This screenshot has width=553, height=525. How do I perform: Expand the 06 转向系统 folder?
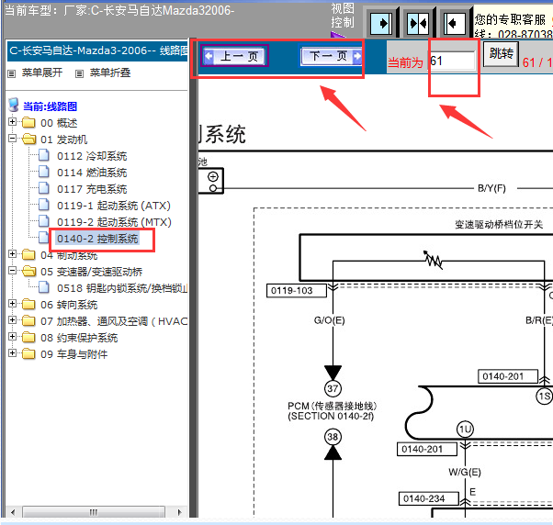tap(12, 304)
